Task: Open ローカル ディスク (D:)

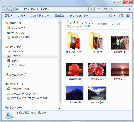Action: pos(24,94)
